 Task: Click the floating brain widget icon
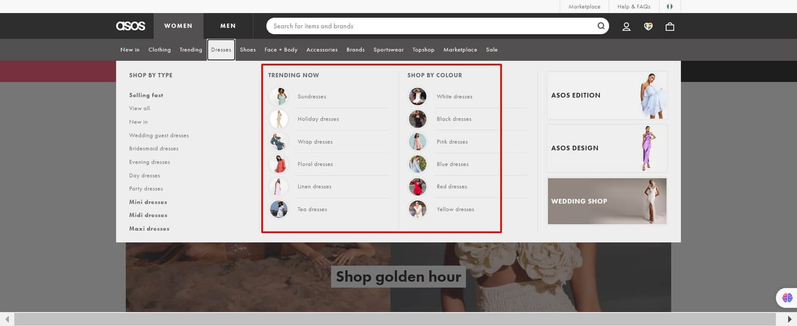[x=785, y=297]
